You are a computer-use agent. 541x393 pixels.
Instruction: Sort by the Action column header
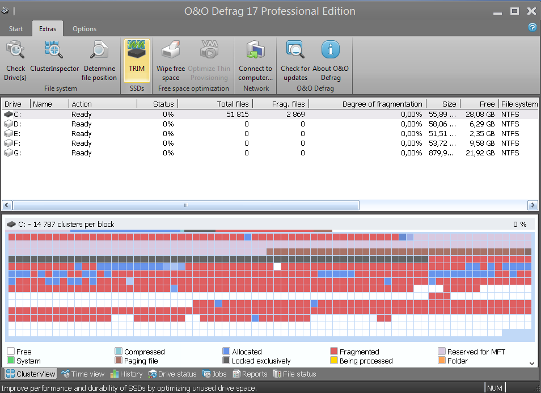[x=103, y=104]
